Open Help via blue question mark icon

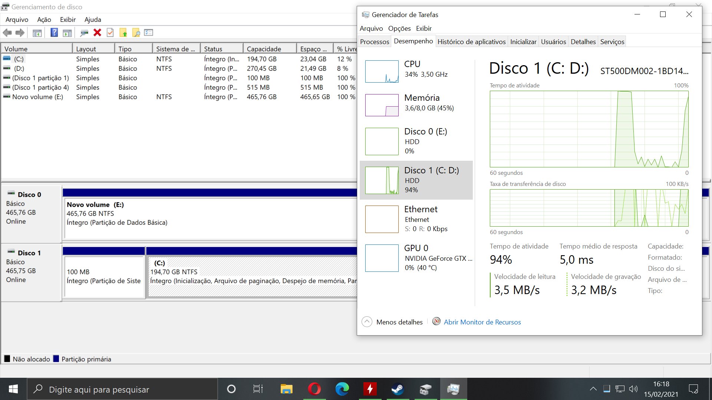coord(54,33)
